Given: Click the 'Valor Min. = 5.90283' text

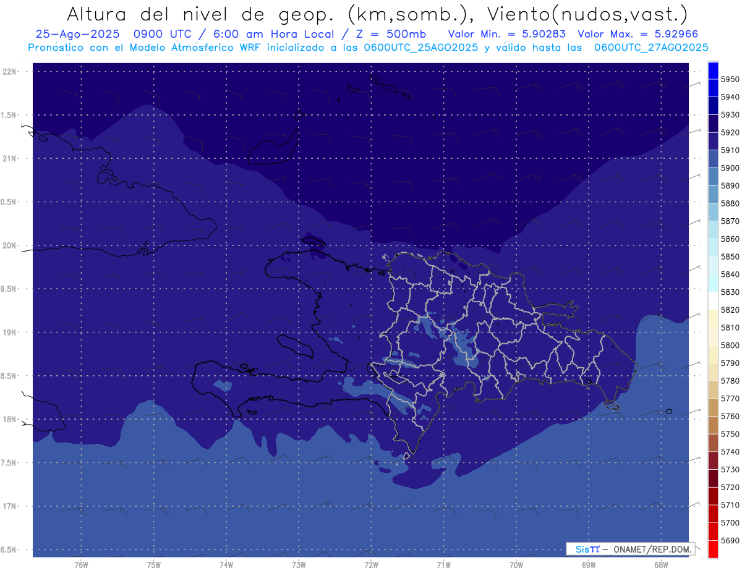Looking at the screenshot, I should tap(507, 34).
